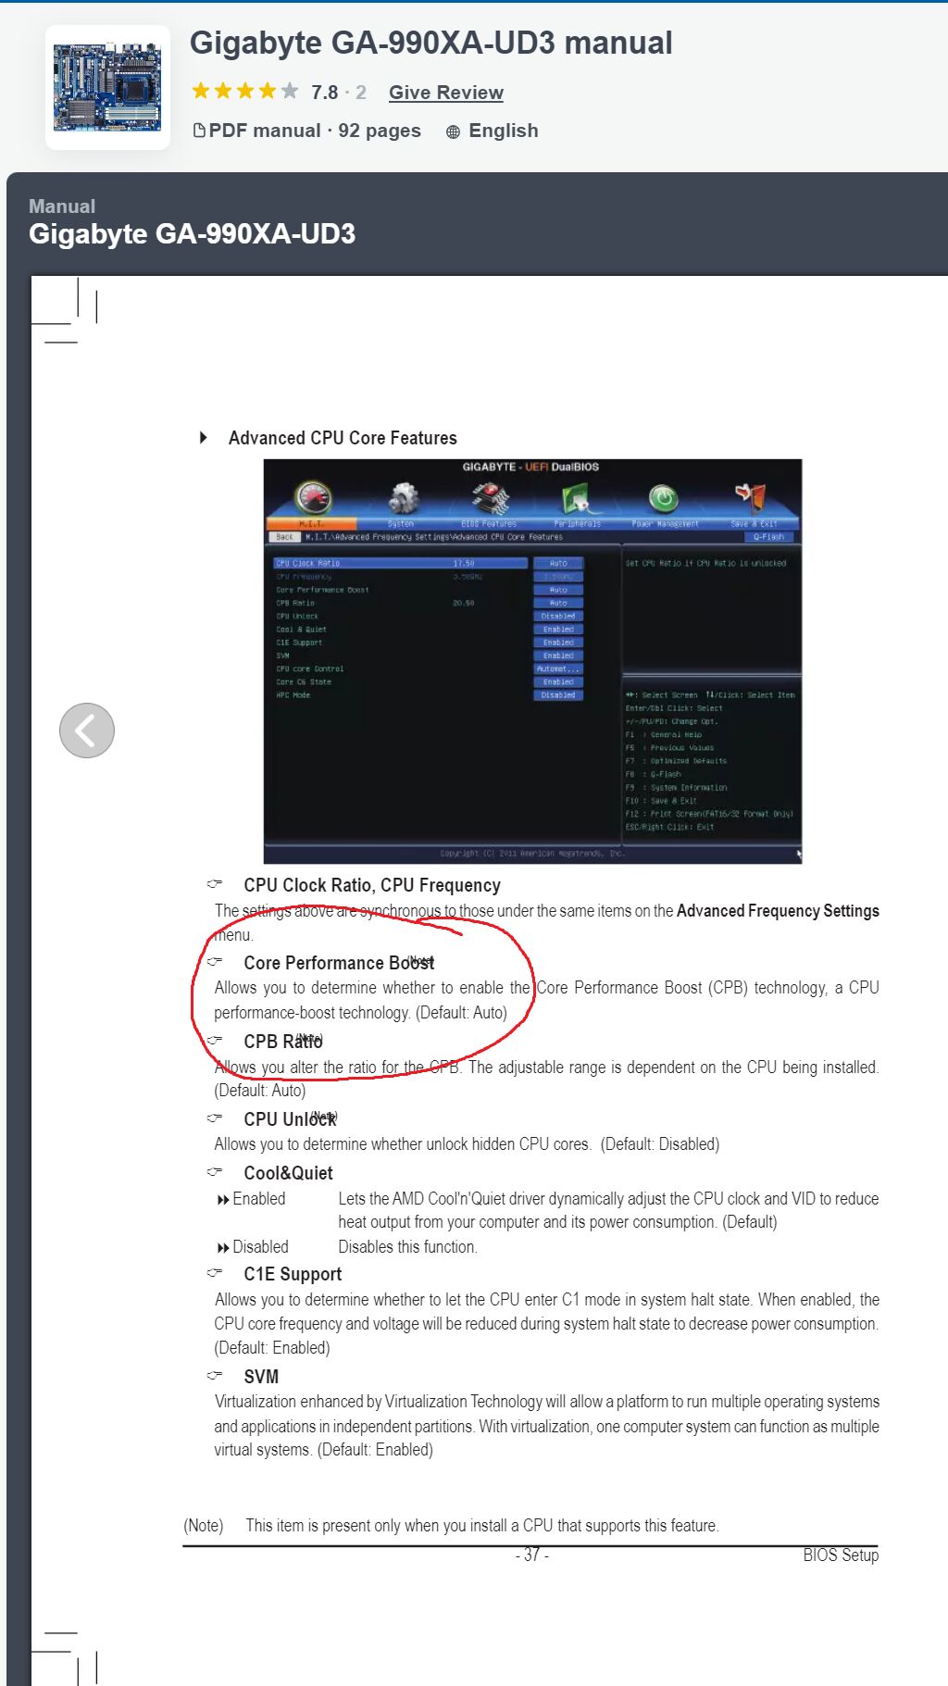Click the Cool&Quiet heading
The width and height of the screenshot is (948, 1686).
[x=288, y=1173]
